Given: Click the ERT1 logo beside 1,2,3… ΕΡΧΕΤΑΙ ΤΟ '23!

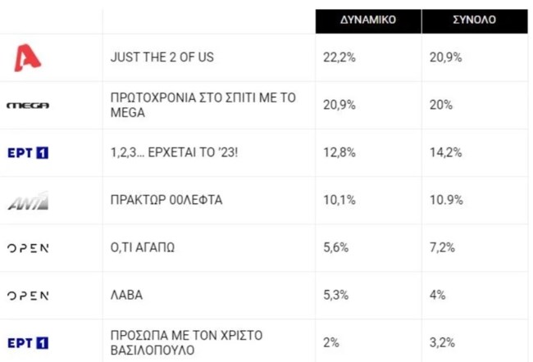Looking at the screenshot, I should coord(28,152).
